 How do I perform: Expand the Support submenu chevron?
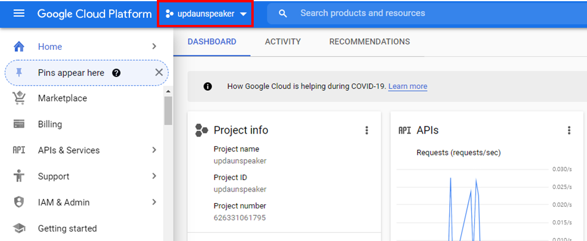pyautogui.click(x=154, y=176)
